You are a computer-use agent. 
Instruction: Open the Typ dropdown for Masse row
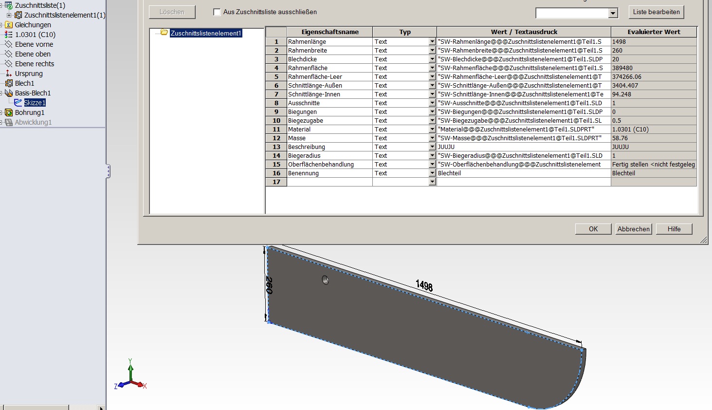click(x=432, y=138)
